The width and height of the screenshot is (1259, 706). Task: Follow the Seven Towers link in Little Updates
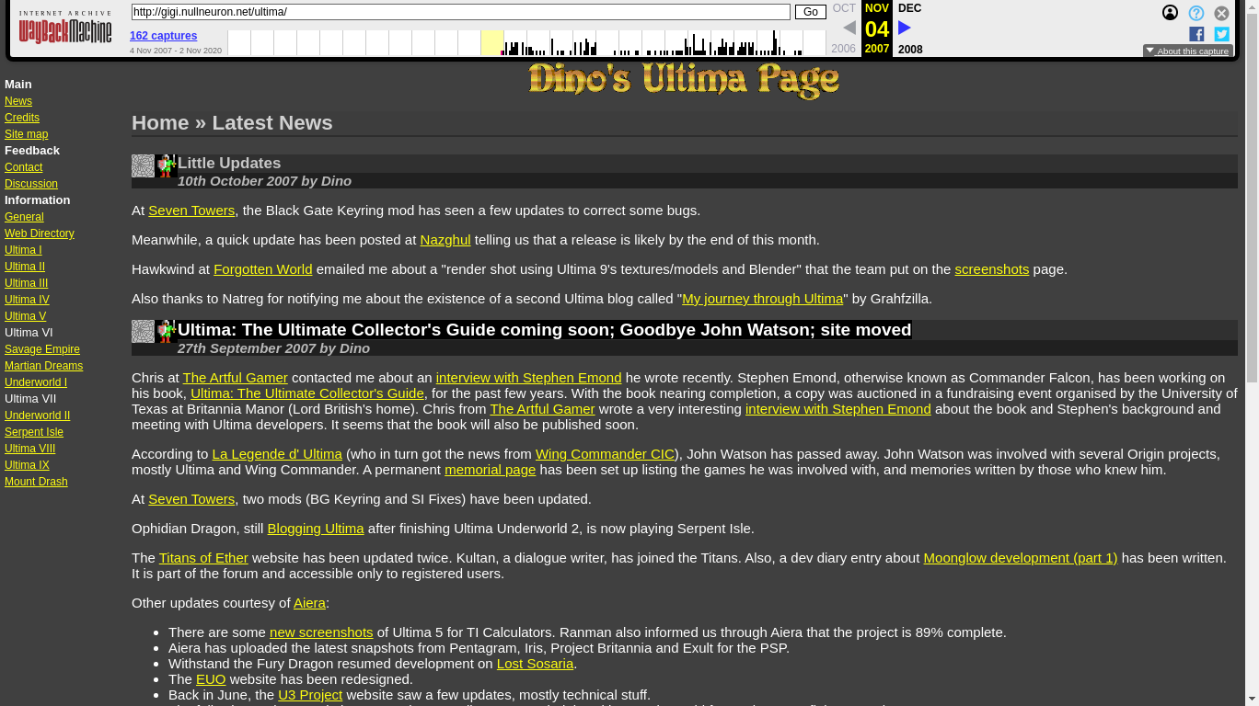coord(191,211)
